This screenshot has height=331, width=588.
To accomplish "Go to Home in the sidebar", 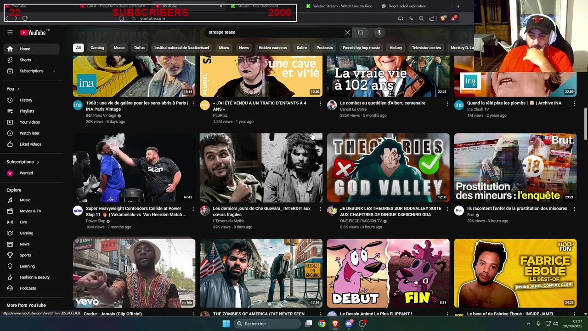I will point(31,49).
